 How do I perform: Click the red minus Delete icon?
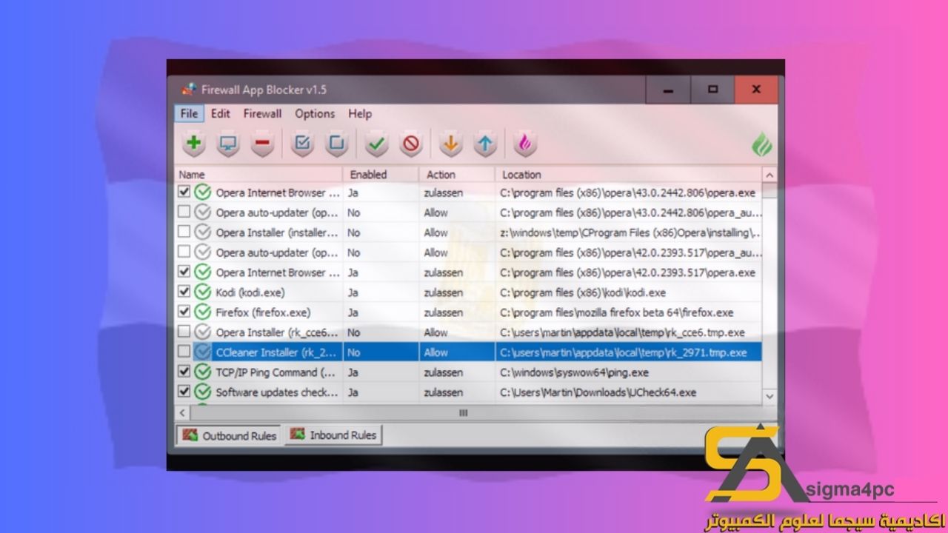pos(262,144)
